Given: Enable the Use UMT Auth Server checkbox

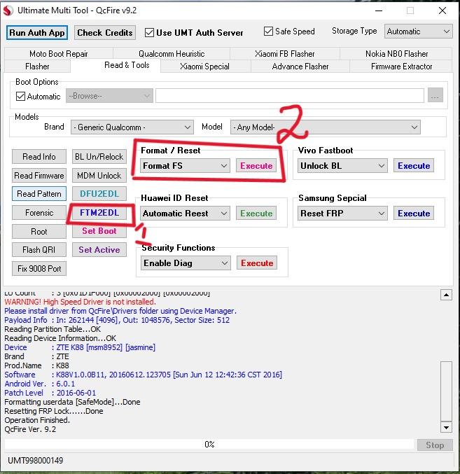Looking at the screenshot, I should (x=150, y=32).
